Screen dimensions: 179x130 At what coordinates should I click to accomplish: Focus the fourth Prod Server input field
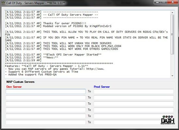tap(134, 110)
